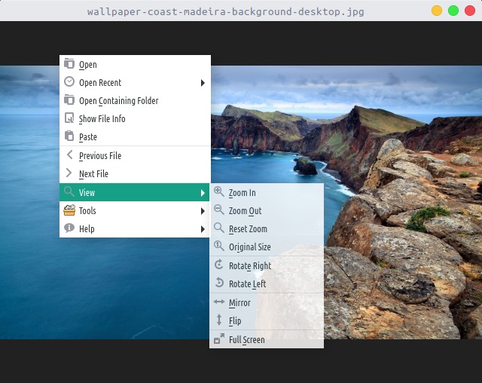Click the folder icon beside Open Containing Folder
The height and width of the screenshot is (383, 482).
[x=69, y=100]
